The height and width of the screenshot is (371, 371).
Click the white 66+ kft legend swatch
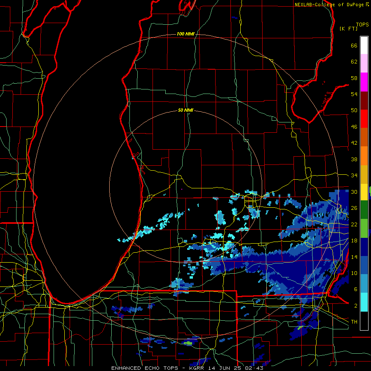pos(364,45)
